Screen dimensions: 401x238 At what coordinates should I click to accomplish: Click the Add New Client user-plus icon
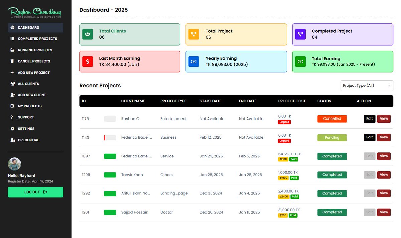(x=13, y=95)
